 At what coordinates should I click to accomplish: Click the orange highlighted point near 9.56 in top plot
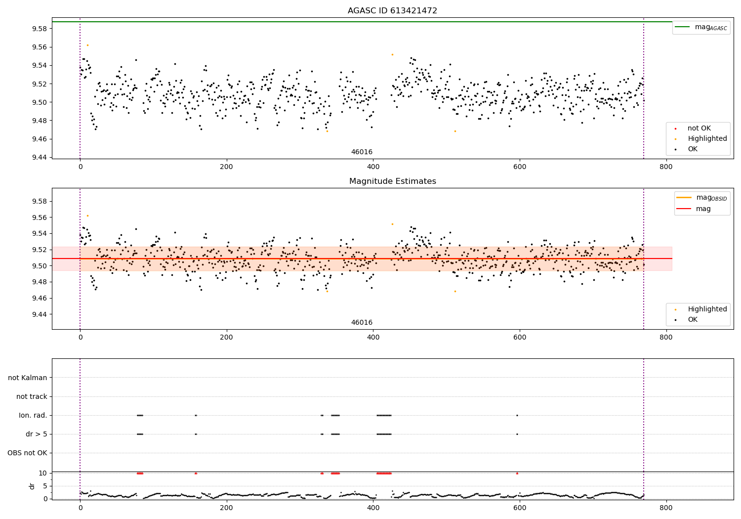(87, 45)
